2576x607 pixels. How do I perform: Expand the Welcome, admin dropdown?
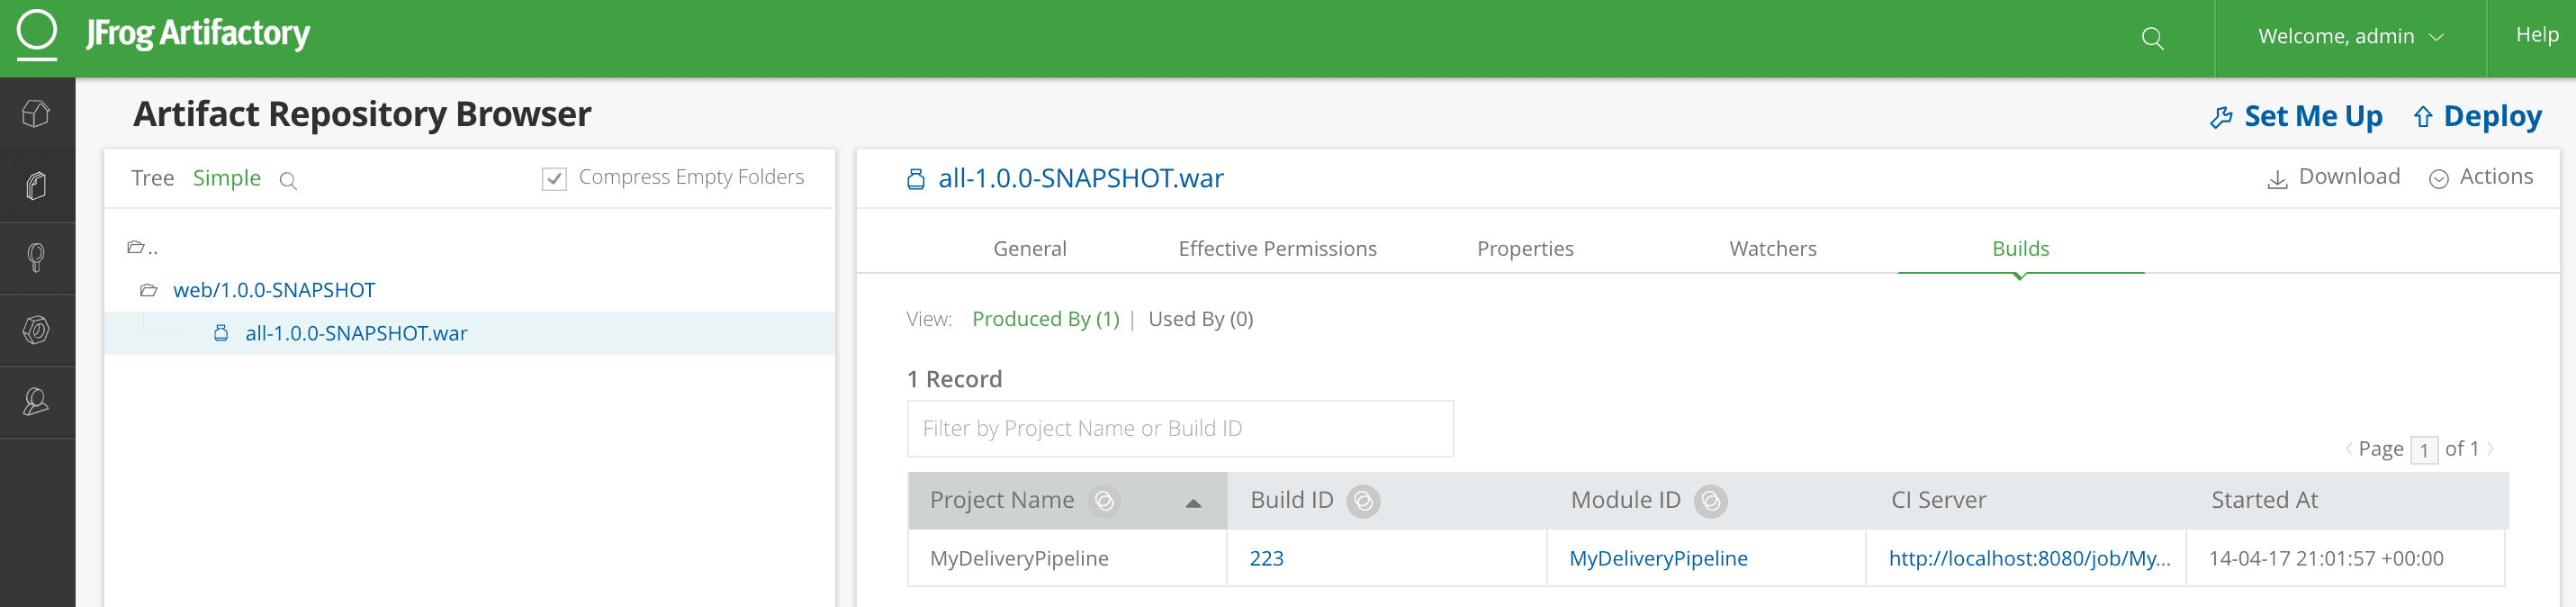2349,37
